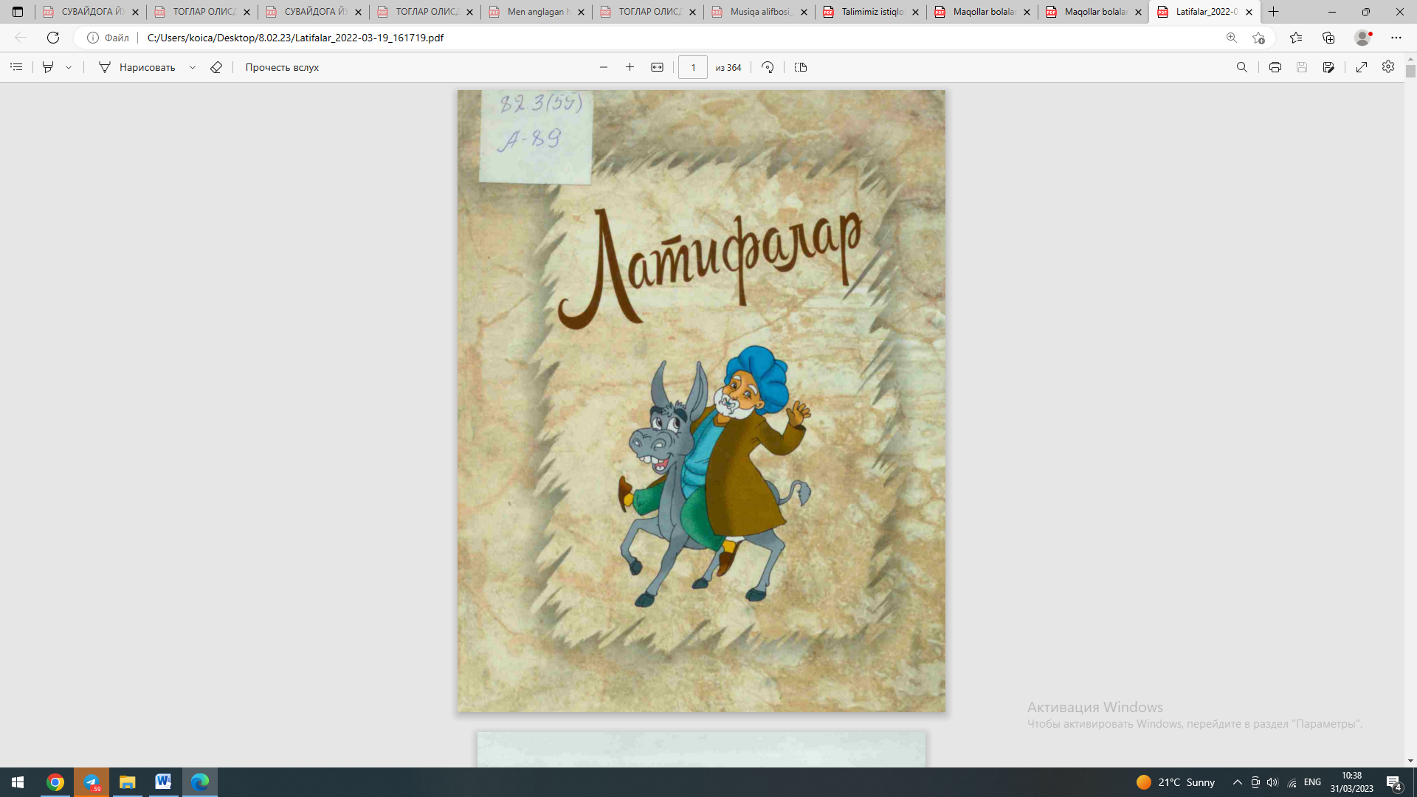Zoom in with the plus button

click(x=630, y=67)
